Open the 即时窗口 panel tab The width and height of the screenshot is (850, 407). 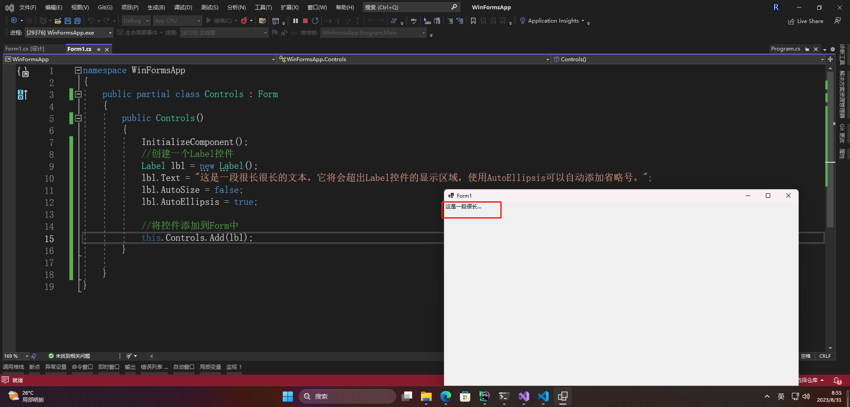tap(109, 367)
